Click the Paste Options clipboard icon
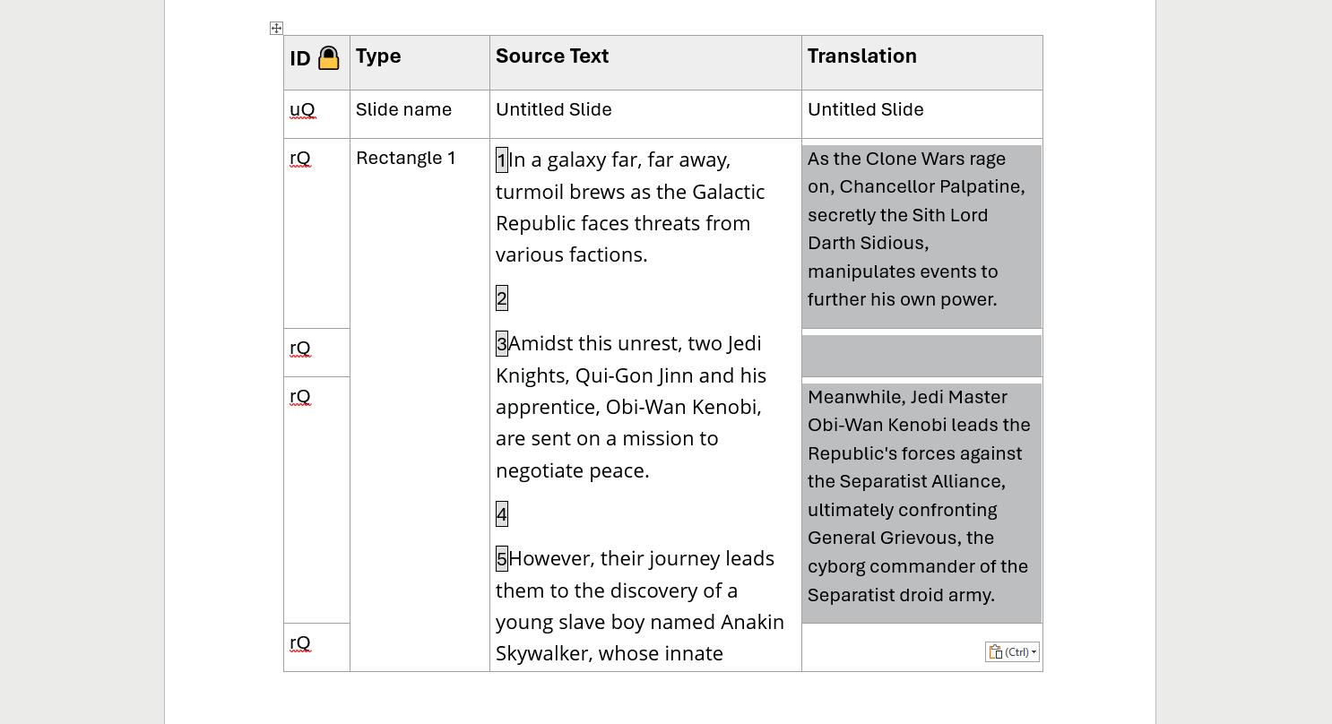 [x=996, y=652]
